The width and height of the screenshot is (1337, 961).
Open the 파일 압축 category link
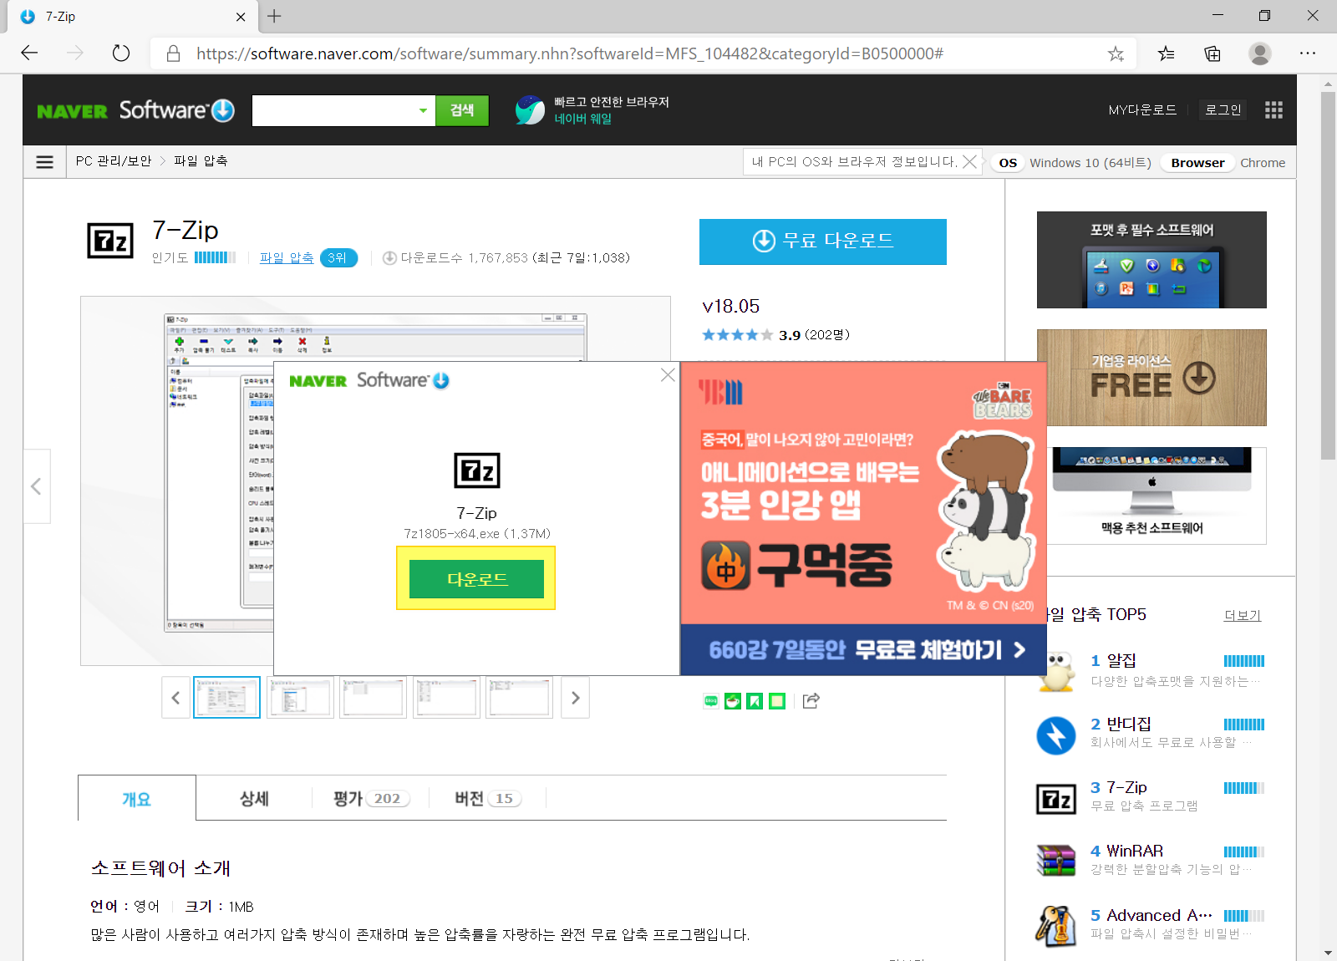pos(287,257)
